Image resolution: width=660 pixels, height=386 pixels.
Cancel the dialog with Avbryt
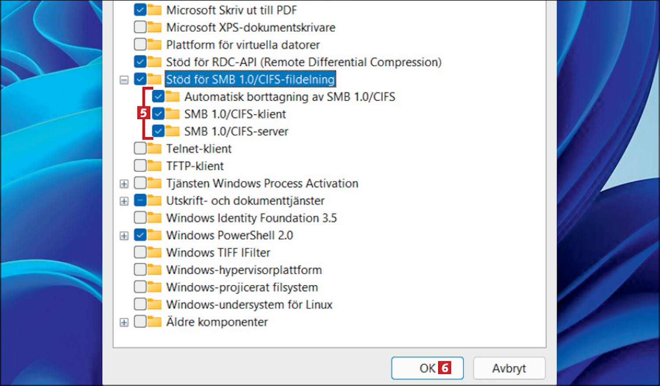pyautogui.click(x=509, y=368)
